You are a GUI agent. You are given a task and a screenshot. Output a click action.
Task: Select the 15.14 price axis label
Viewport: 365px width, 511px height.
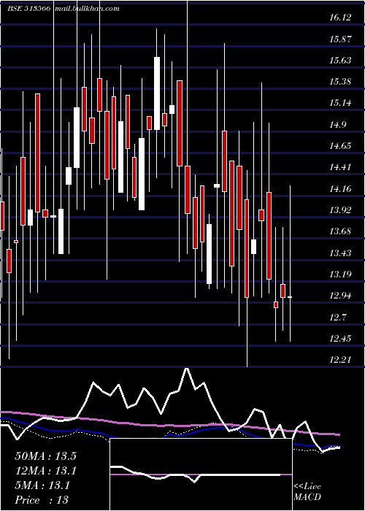pos(340,103)
